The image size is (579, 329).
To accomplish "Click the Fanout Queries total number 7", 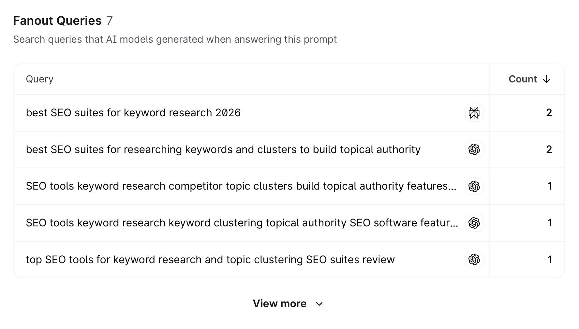I will [110, 21].
